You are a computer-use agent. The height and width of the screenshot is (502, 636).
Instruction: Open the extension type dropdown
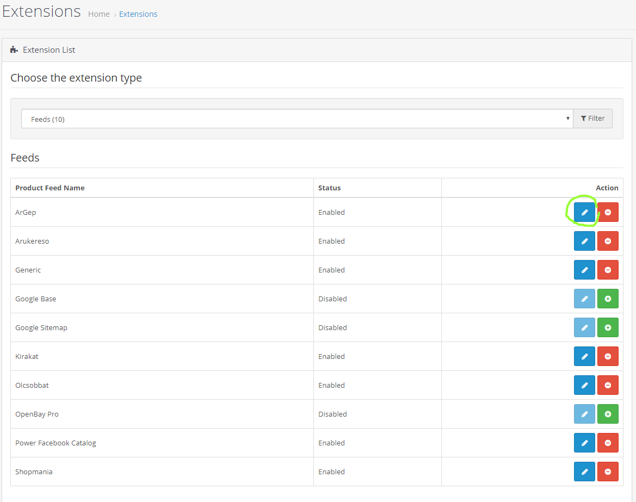[x=297, y=119]
